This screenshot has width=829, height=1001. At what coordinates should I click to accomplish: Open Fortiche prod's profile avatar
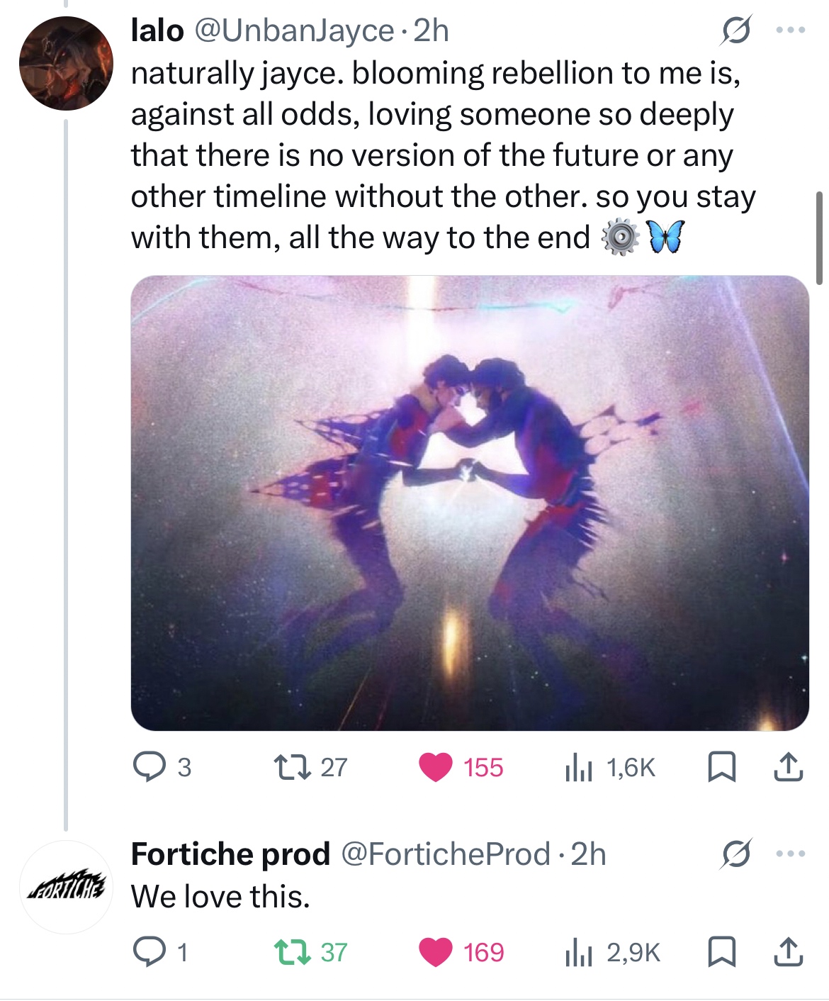[65, 887]
